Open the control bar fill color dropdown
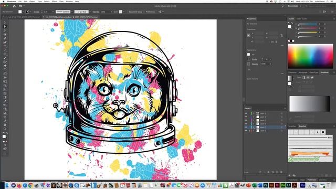 coord(23,12)
